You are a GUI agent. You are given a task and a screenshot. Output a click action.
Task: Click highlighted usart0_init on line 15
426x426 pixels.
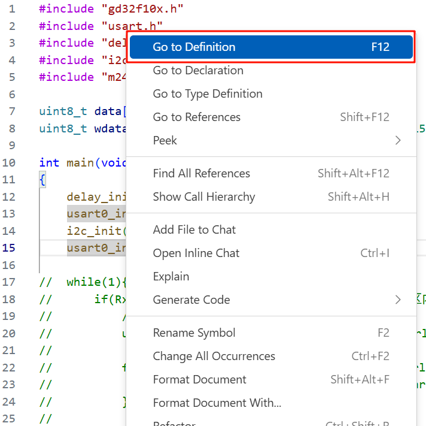[x=96, y=248]
